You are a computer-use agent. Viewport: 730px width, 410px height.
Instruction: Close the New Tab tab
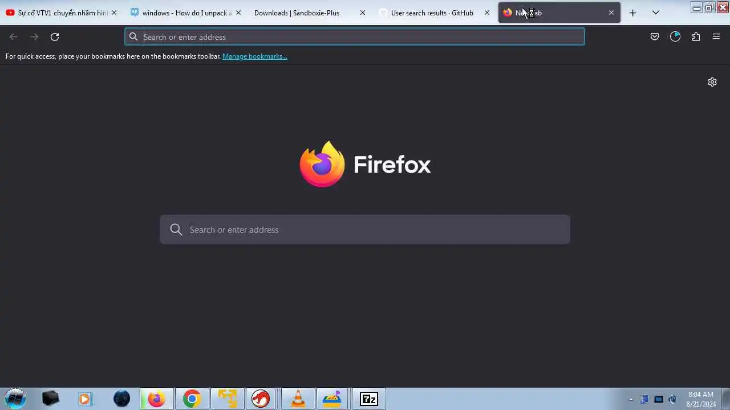click(611, 13)
